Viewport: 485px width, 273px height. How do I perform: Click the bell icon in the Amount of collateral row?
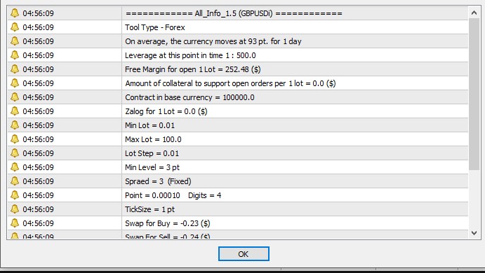click(15, 83)
